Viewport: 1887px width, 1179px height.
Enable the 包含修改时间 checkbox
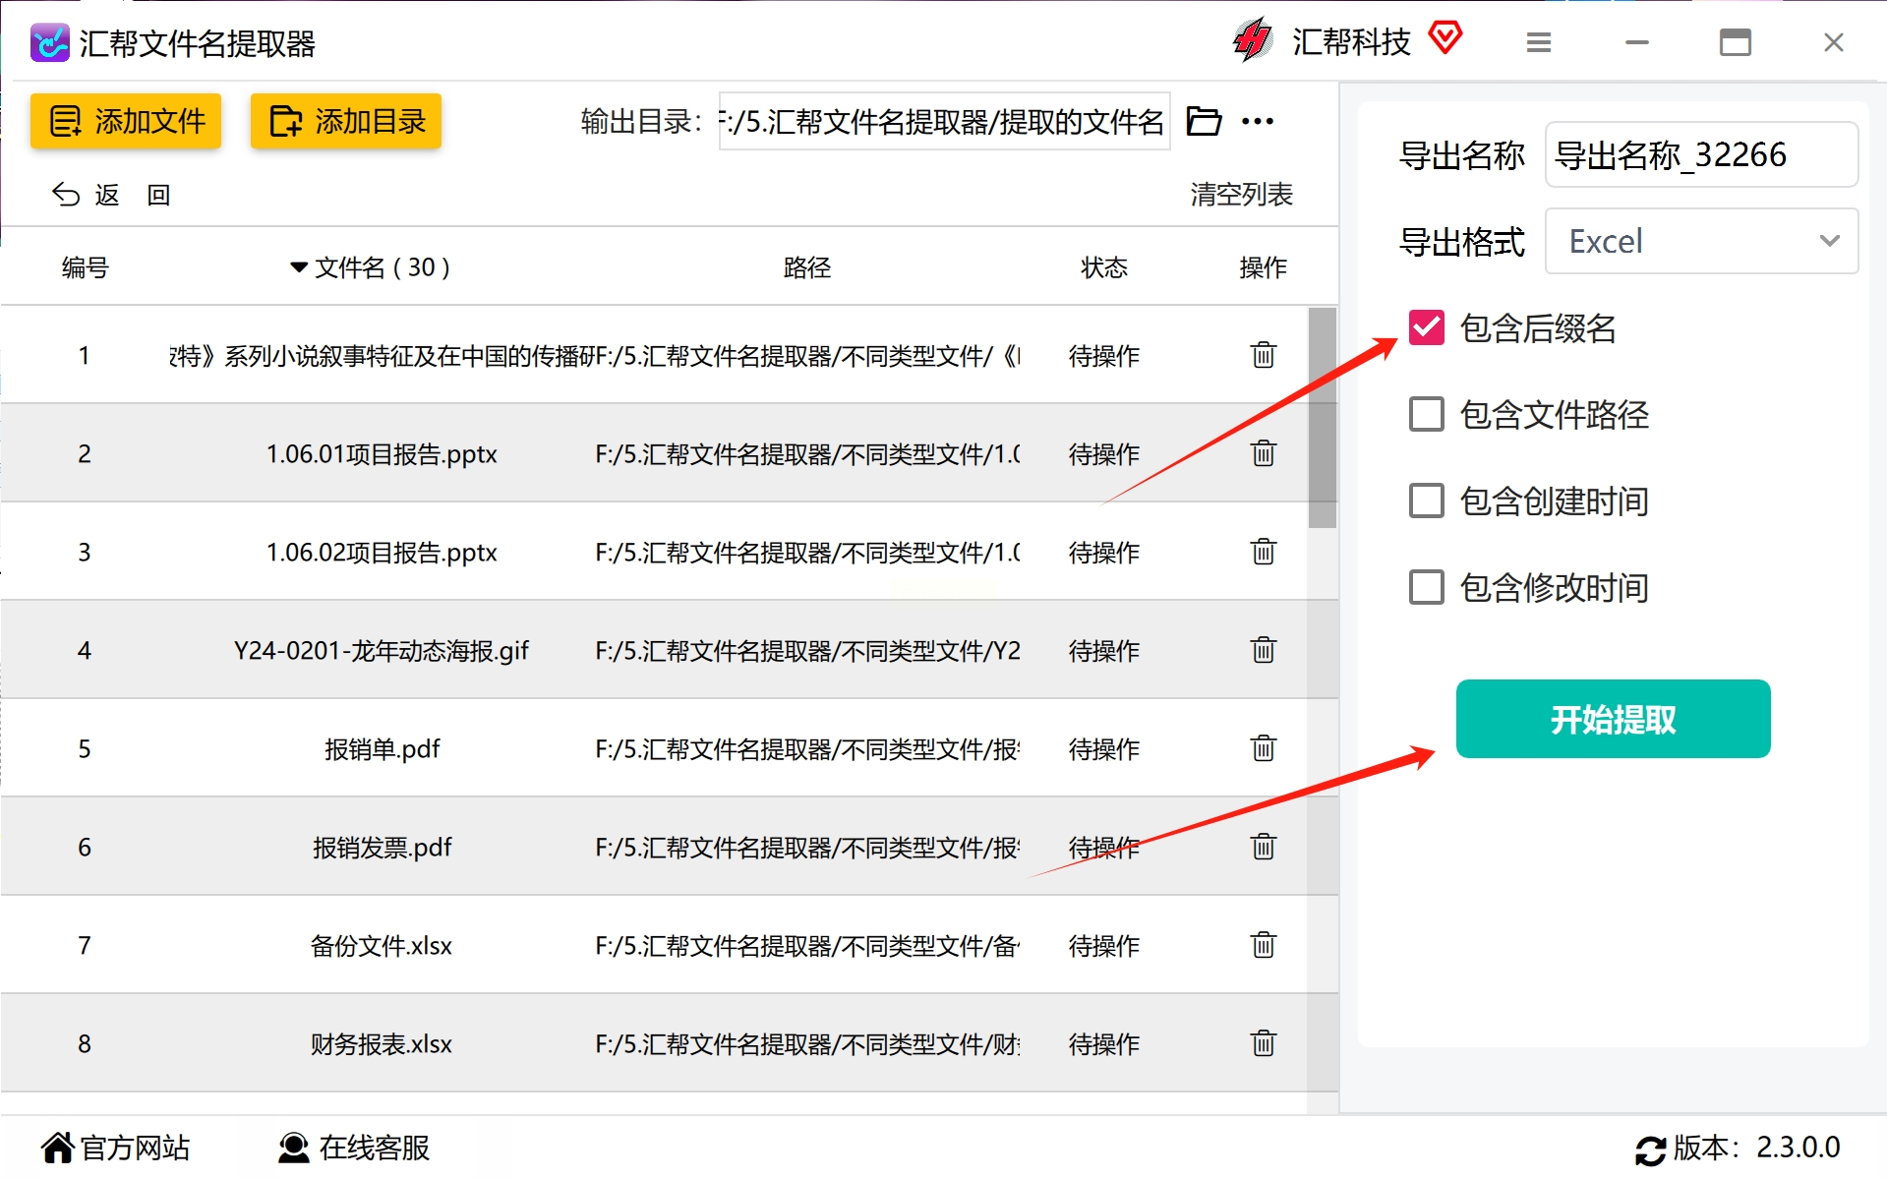[1427, 587]
